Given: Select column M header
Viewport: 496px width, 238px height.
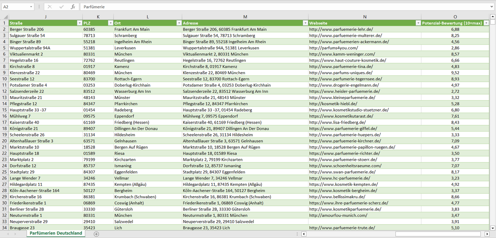Looking at the screenshot, I should (245, 17).
